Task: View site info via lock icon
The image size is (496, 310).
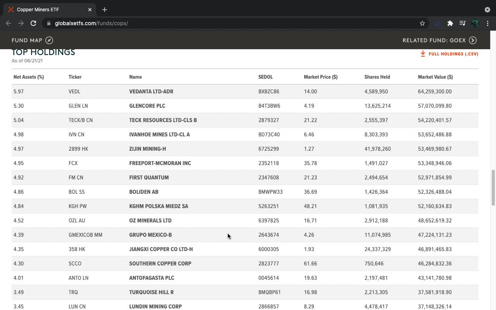Action: [x=49, y=23]
